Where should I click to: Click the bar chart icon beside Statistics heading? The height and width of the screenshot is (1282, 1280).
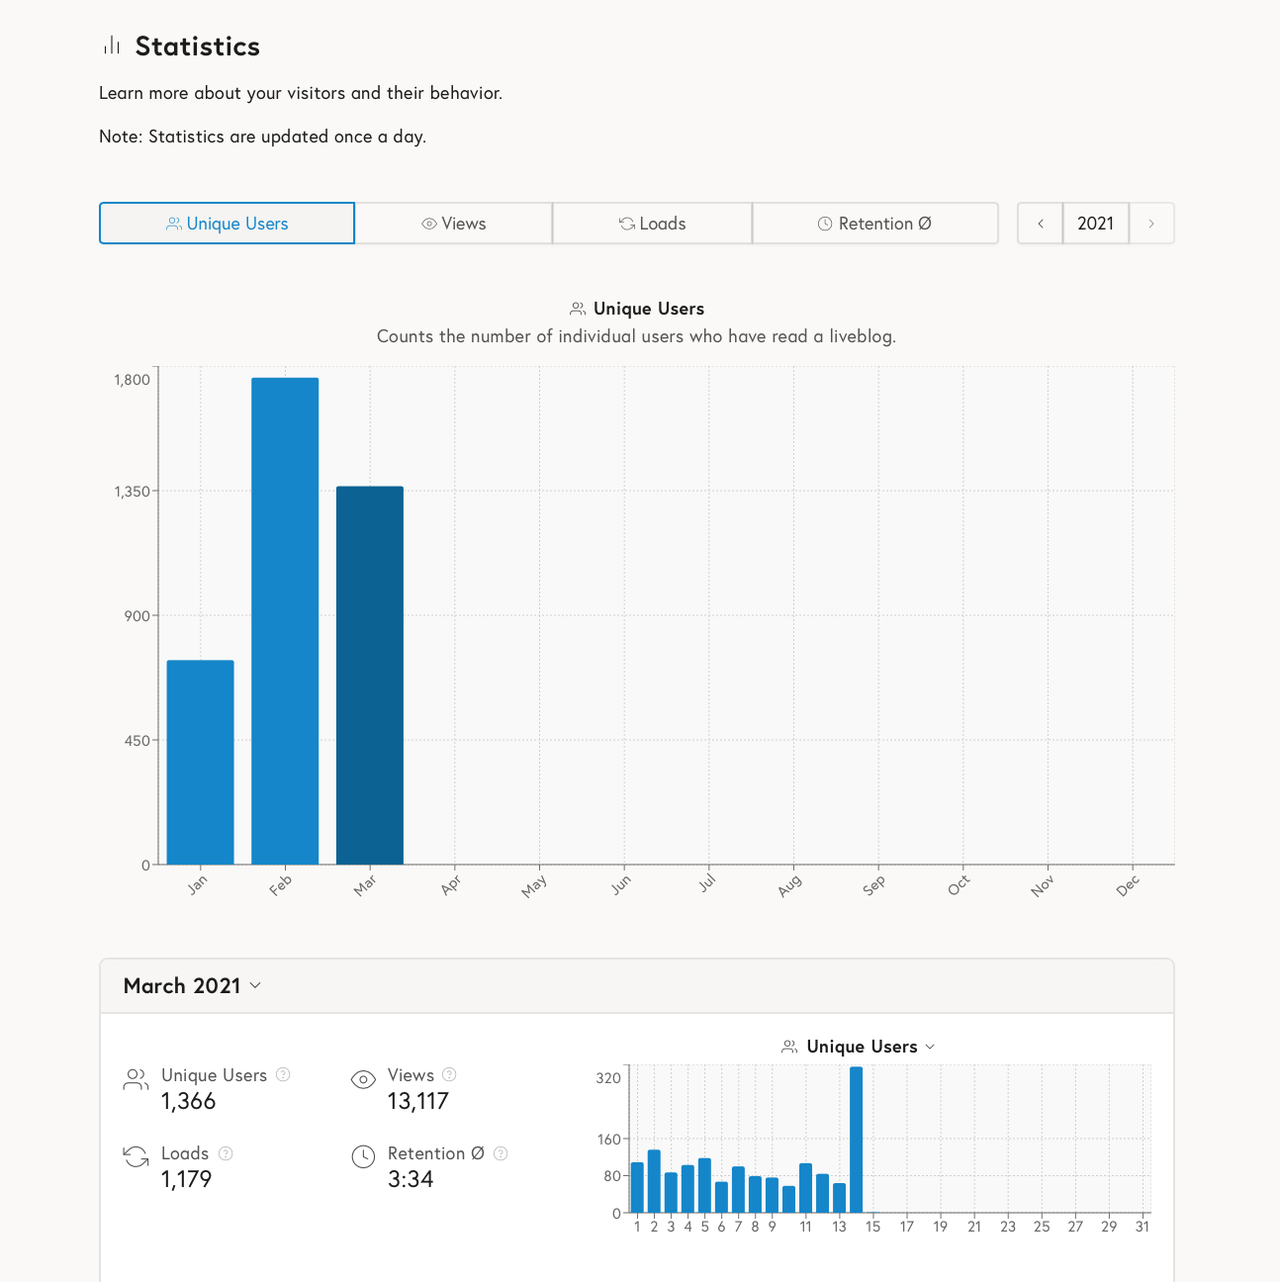pos(111,46)
